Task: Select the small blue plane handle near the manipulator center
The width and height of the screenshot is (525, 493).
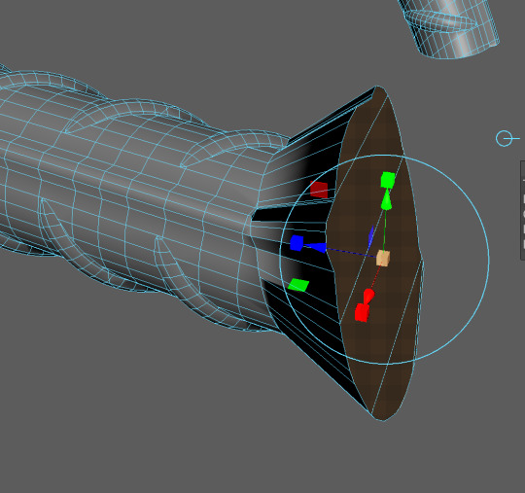Action: pyautogui.click(x=371, y=237)
